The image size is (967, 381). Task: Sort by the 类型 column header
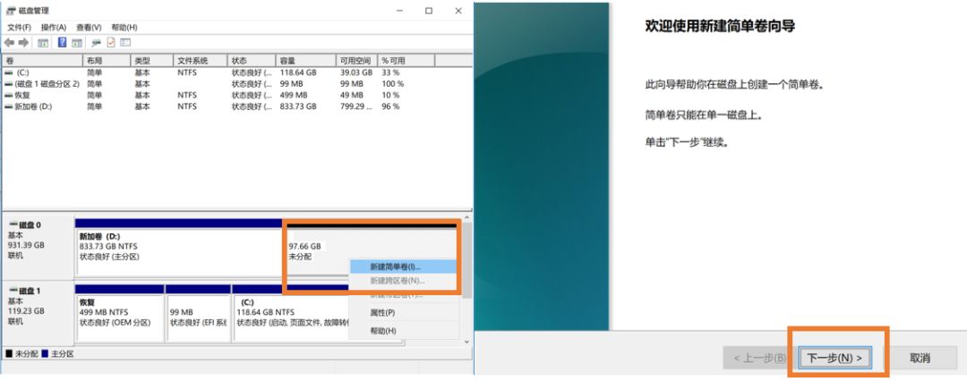pyautogui.click(x=151, y=61)
